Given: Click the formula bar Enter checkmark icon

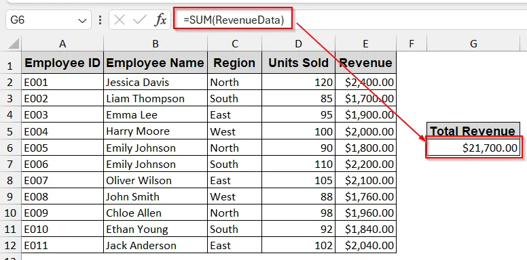Looking at the screenshot, I should click(x=139, y=20).
